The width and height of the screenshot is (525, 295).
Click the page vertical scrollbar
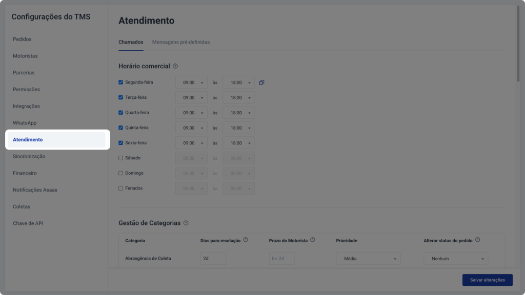click(518, 44)
